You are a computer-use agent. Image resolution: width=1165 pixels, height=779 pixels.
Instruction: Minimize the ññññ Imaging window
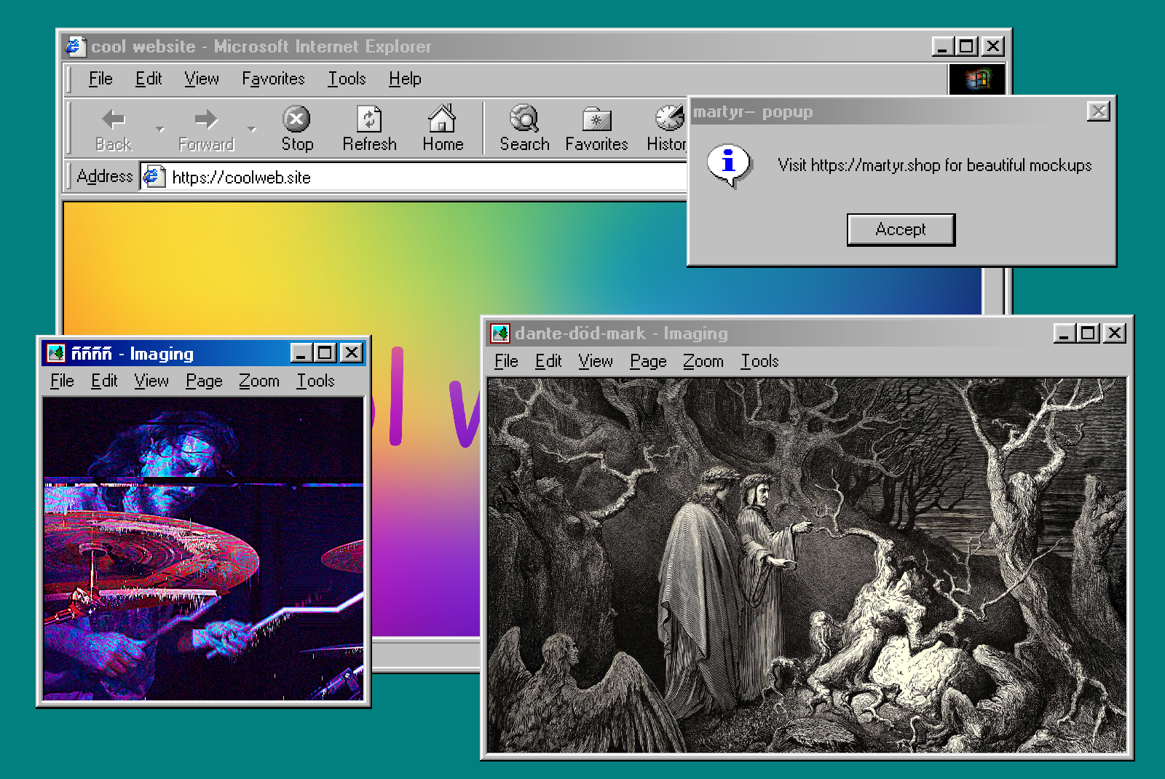point(301,353)
